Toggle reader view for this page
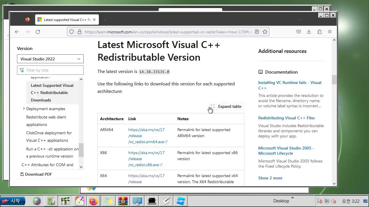Screen dimensions: 369x207 [x=257, y=32]
